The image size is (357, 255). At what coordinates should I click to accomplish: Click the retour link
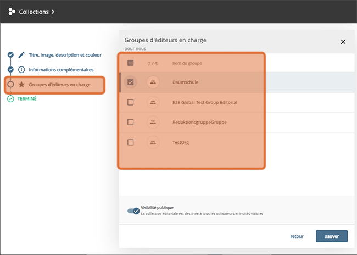tap(297, 236)
